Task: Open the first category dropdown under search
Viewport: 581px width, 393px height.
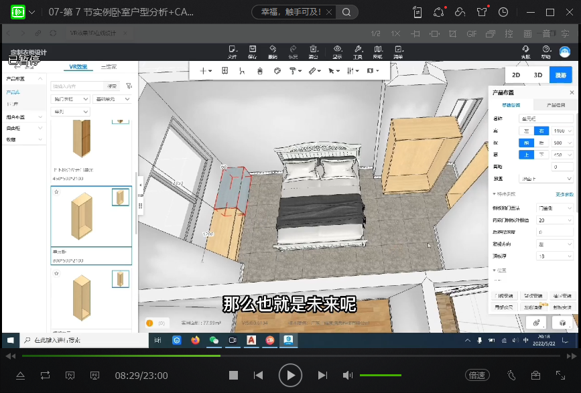Action: tap(70, 99)
